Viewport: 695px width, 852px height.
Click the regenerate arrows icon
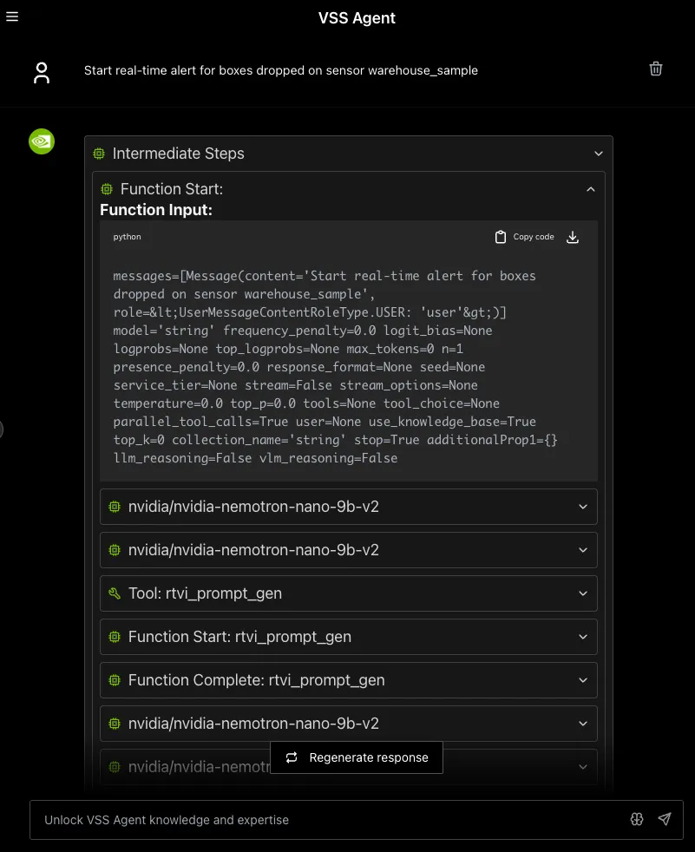(292, 757)
